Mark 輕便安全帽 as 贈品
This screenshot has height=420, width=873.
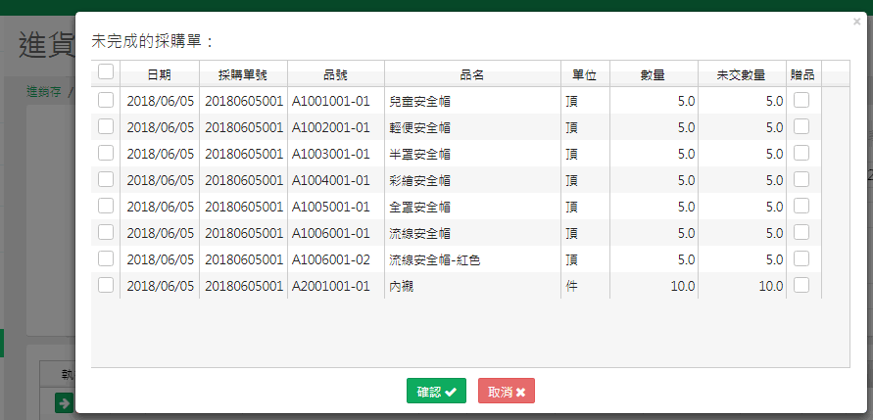point(801,126)
